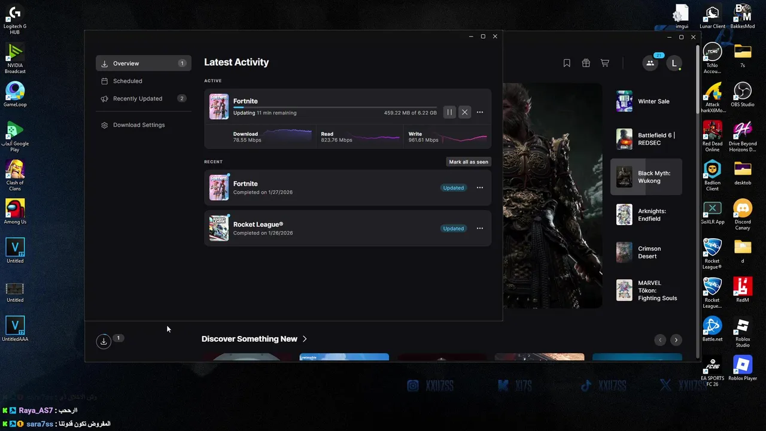The width and height of the screenshot is (766, 431).
Task: Select Arknights: Endfield entry
Action: coord(646,215)
